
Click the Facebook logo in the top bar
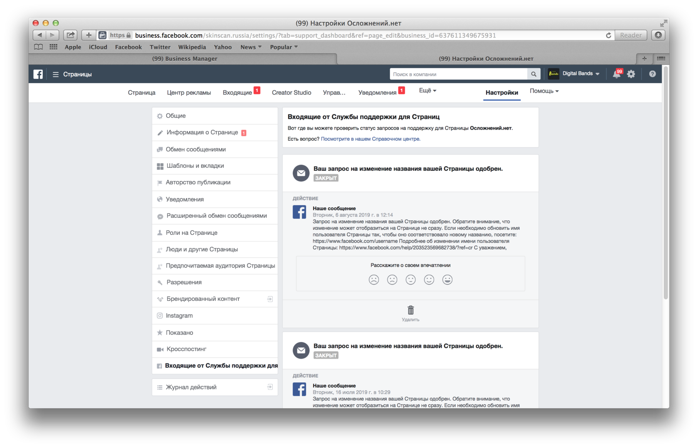[38, 74]
